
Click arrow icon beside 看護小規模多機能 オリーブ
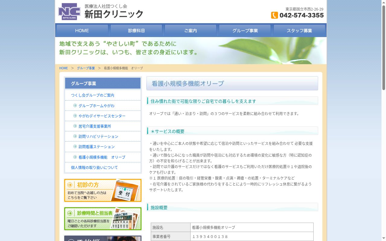(75, 157)
